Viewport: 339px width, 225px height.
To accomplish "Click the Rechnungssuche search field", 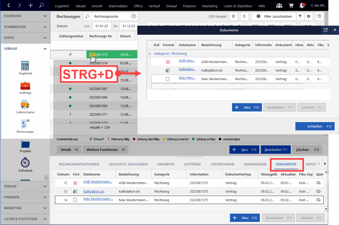I will click(x=111, y=16).
